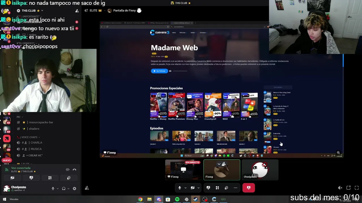Select Choriposta's participant tile
This screenshot has height=203, width=362.
click(260, 170)
